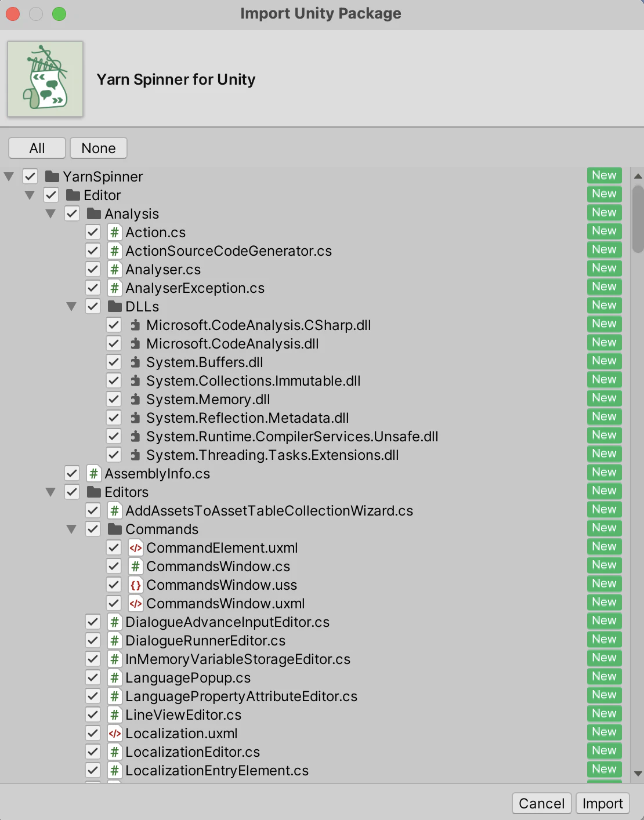Click the UXML icon next to Localization.uxml
Image resolution: width=644 pixels, height=820 pixels.
[x=114, y=734]
